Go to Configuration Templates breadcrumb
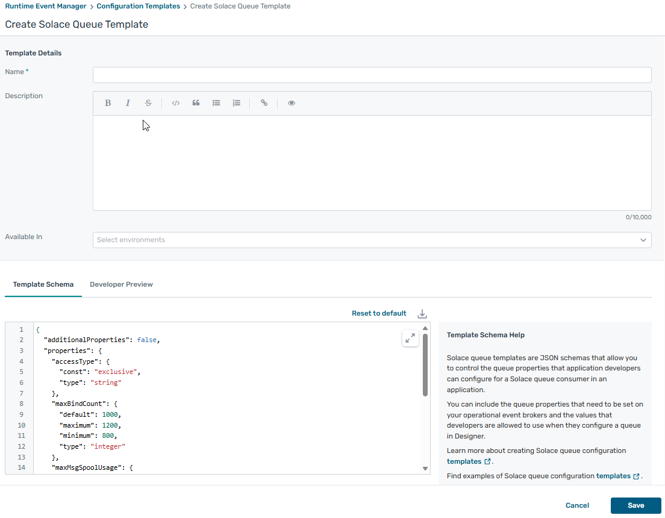The width and height of the screenshot is (665, 518). click(x=138, y=6)
